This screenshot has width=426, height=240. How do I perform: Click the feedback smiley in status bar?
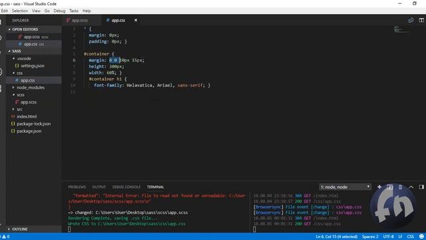tap(421, 237)
